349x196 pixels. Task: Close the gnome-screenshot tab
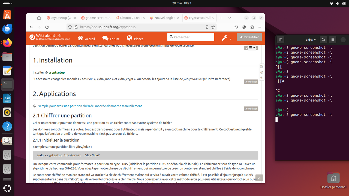pyautogui.click(x=110, y=18)
